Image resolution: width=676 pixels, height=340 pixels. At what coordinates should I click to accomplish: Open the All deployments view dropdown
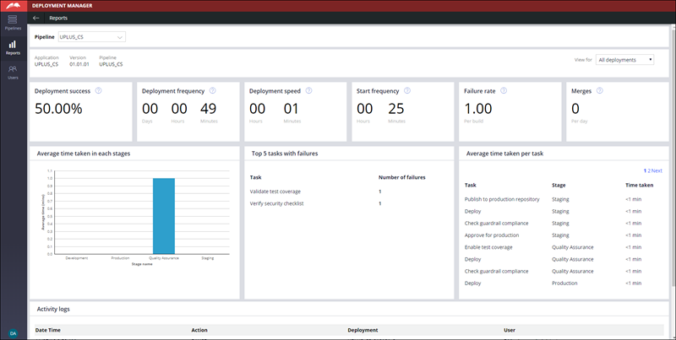(625, 60)
